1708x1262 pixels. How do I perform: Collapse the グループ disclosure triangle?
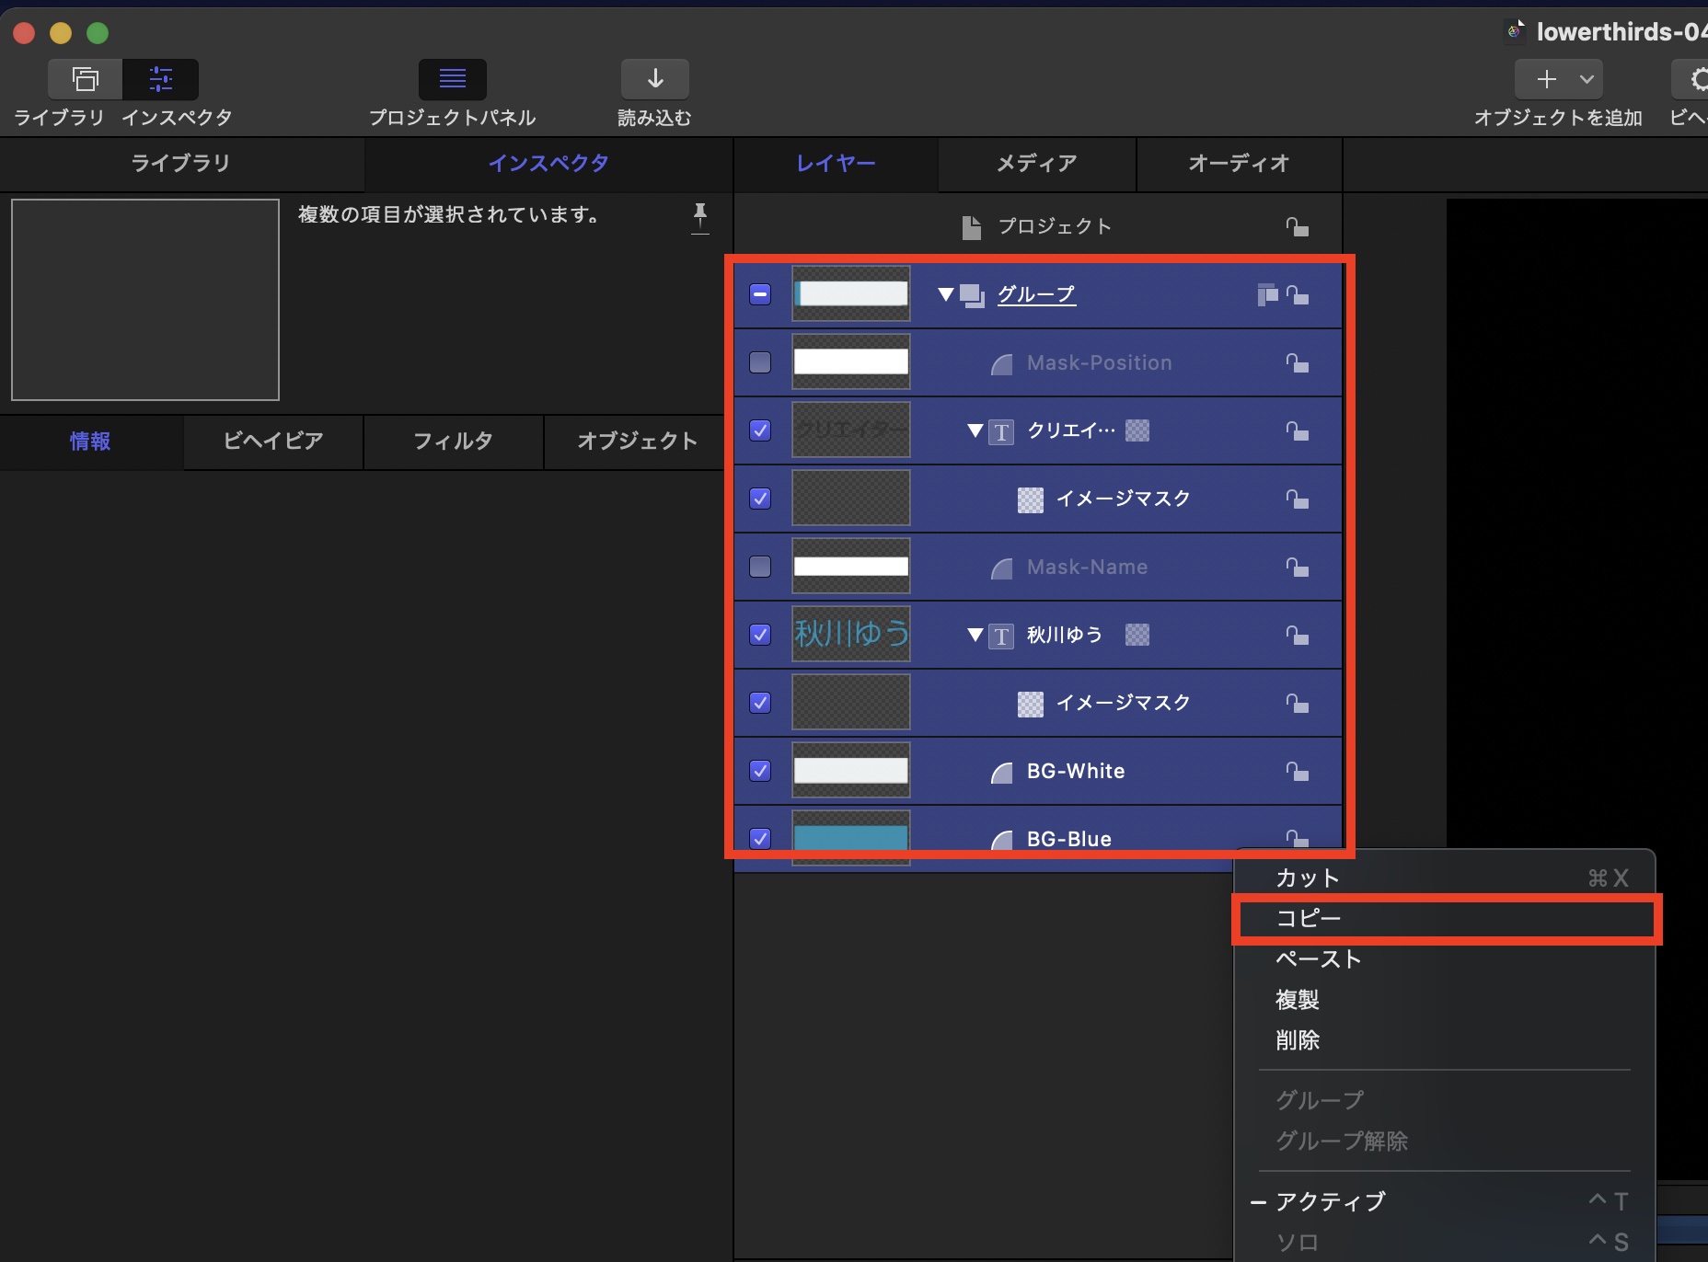[945, 294]
